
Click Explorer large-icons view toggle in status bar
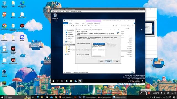click(134, 72)
